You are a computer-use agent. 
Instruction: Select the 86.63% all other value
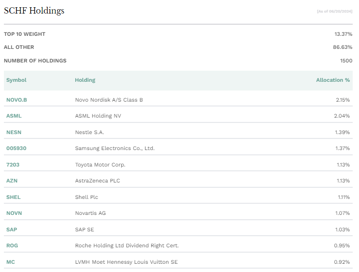343,47
